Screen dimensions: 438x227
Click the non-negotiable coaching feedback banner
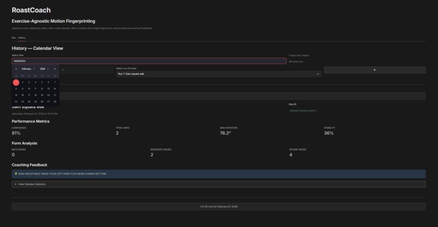click(x=218, y=174)
